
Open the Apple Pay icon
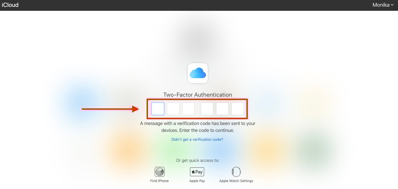(197, 172)
